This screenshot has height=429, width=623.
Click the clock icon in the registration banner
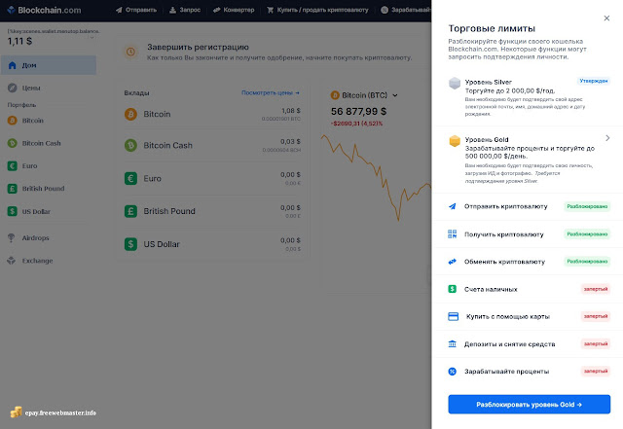click(x=130, y=52)
